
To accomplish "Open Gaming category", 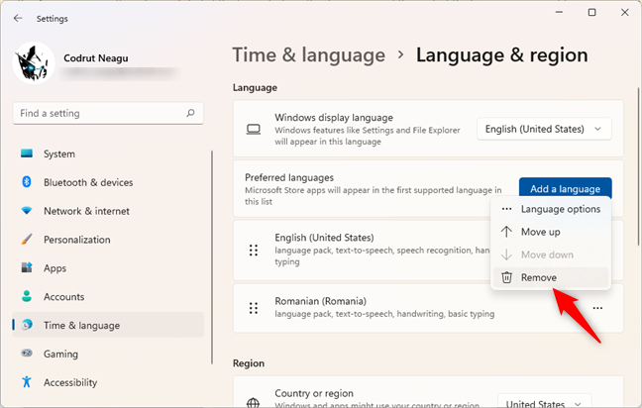I will tap(108, 354).
